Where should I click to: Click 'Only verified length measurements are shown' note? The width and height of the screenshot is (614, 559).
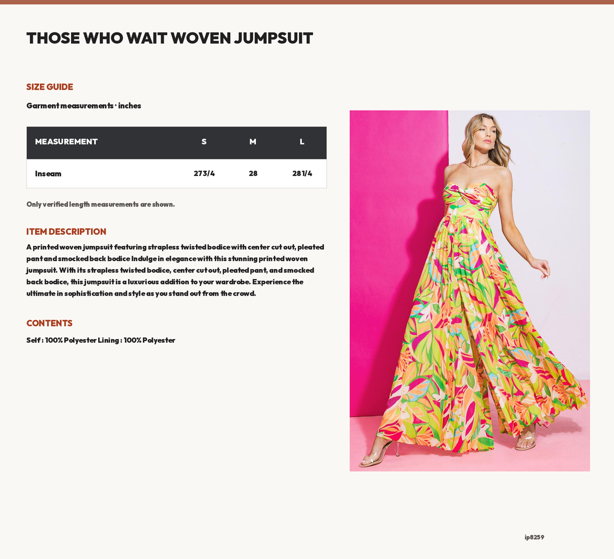[x=100, y=204]
